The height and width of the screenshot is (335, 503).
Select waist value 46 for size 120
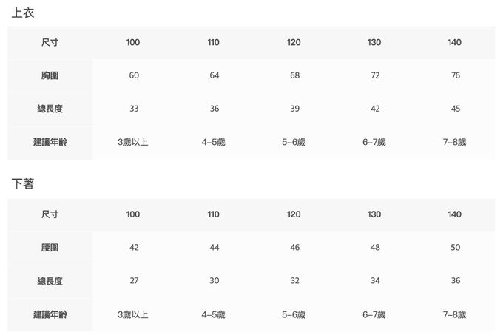[294, 248]
